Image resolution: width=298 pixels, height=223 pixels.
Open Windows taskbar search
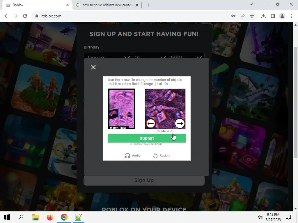pos(21,217)
